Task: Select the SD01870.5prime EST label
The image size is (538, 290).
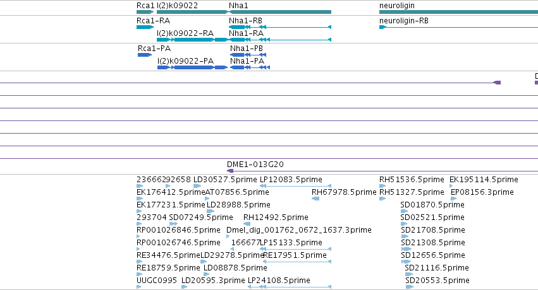Action: point(432,205)
